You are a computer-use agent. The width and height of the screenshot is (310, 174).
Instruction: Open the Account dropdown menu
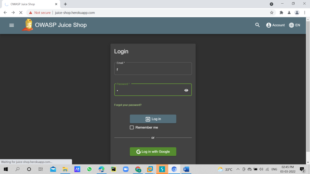[x=275, y=25]
